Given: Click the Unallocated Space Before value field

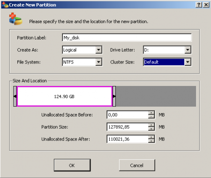Looking at the screenshot, I should tap(128, 115).
